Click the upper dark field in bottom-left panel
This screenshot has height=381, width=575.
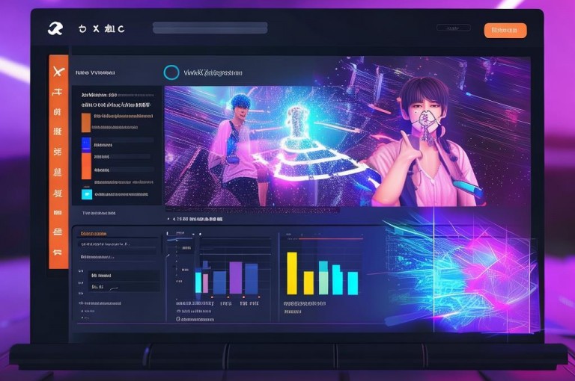pyautogui.click(x=124, y=275)
